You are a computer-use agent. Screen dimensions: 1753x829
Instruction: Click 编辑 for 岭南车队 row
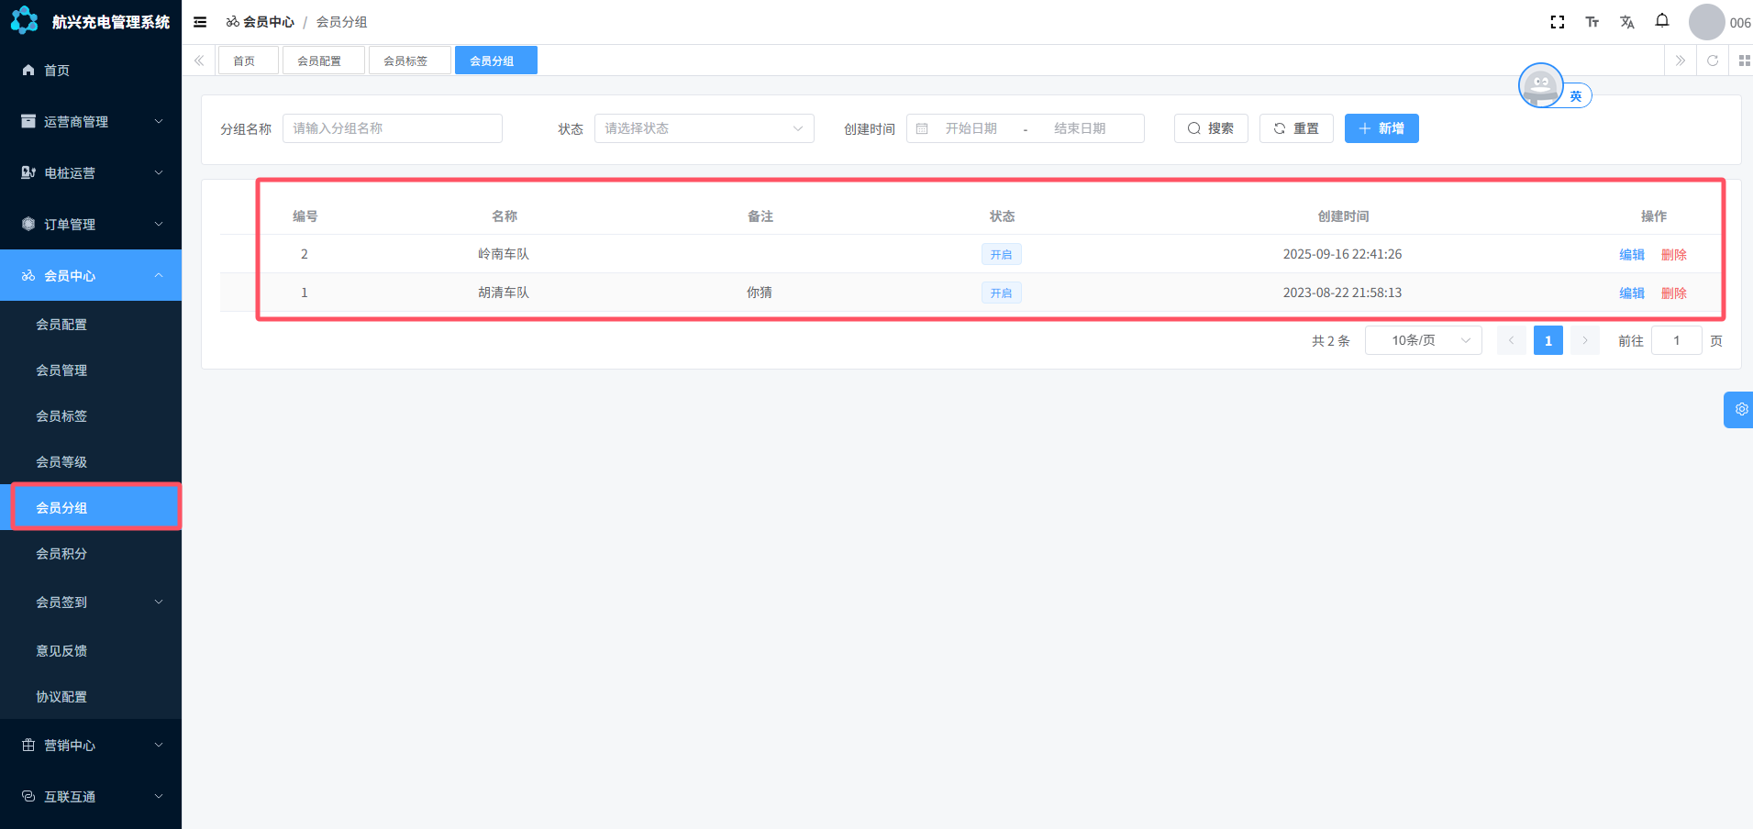click(x=1631, y=255)
